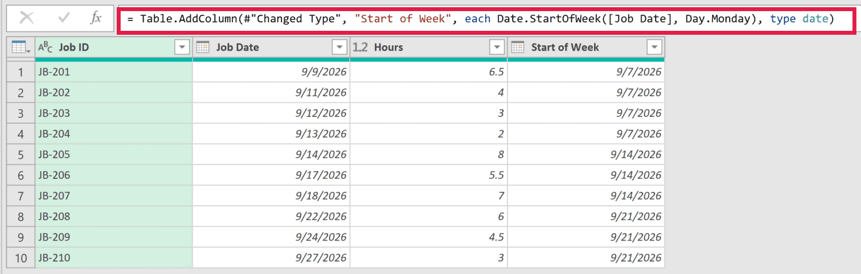The image size is (861, 274).
Task: Select the JB-207 cell
Action: [x=113, y=196]
